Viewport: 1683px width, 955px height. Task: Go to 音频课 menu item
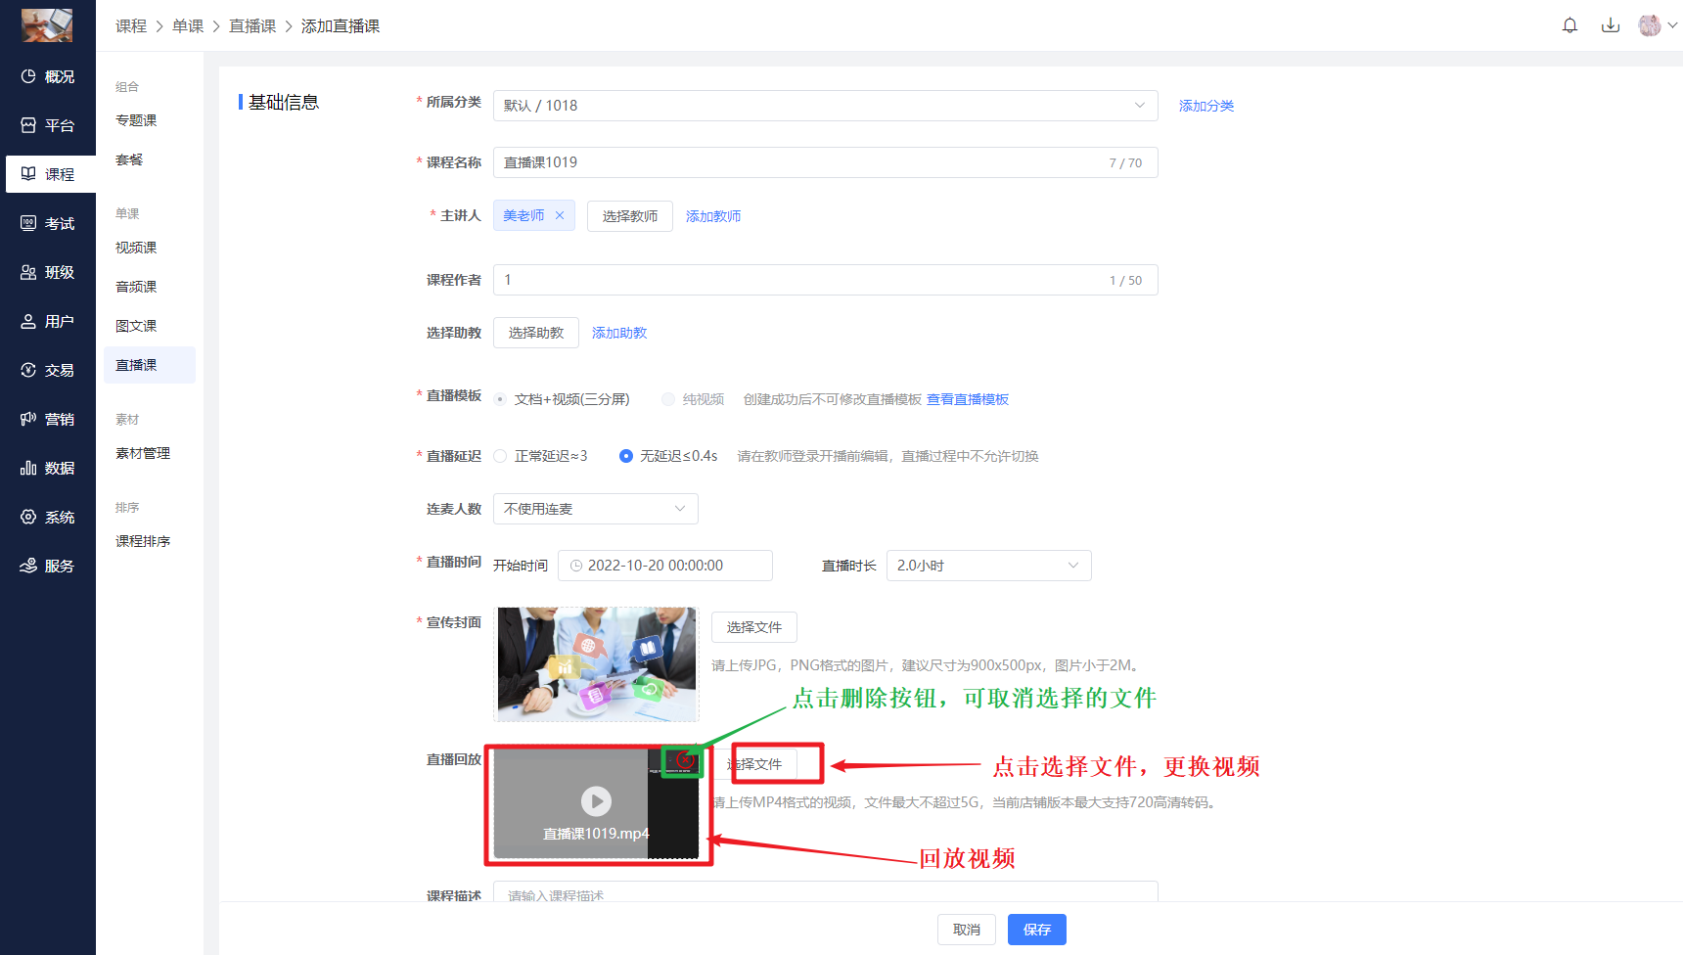click(x=136, y=287)
